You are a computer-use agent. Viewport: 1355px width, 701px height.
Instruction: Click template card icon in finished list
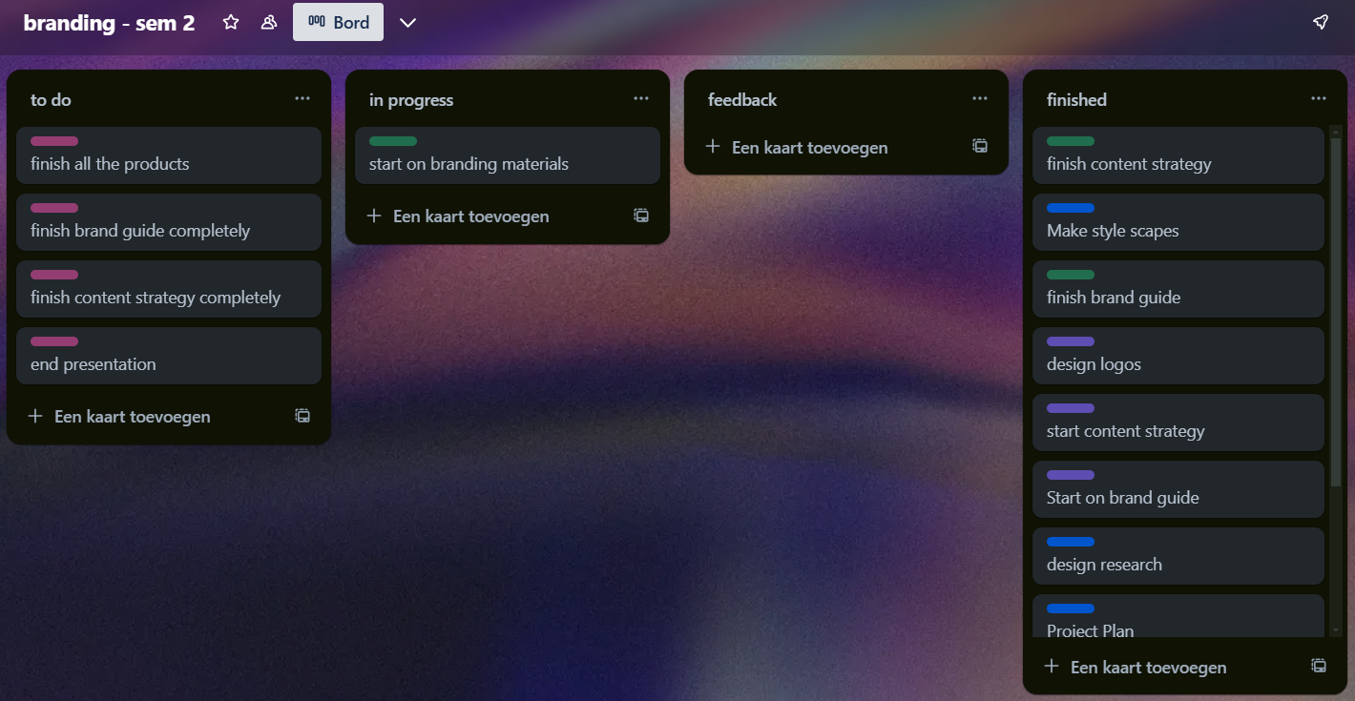coord(1319,666)
